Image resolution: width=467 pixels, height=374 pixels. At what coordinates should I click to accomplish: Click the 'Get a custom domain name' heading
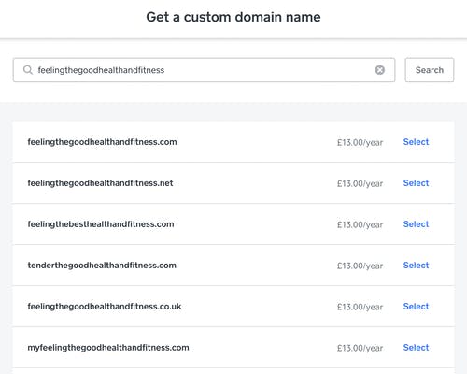[x=233, y=17]
